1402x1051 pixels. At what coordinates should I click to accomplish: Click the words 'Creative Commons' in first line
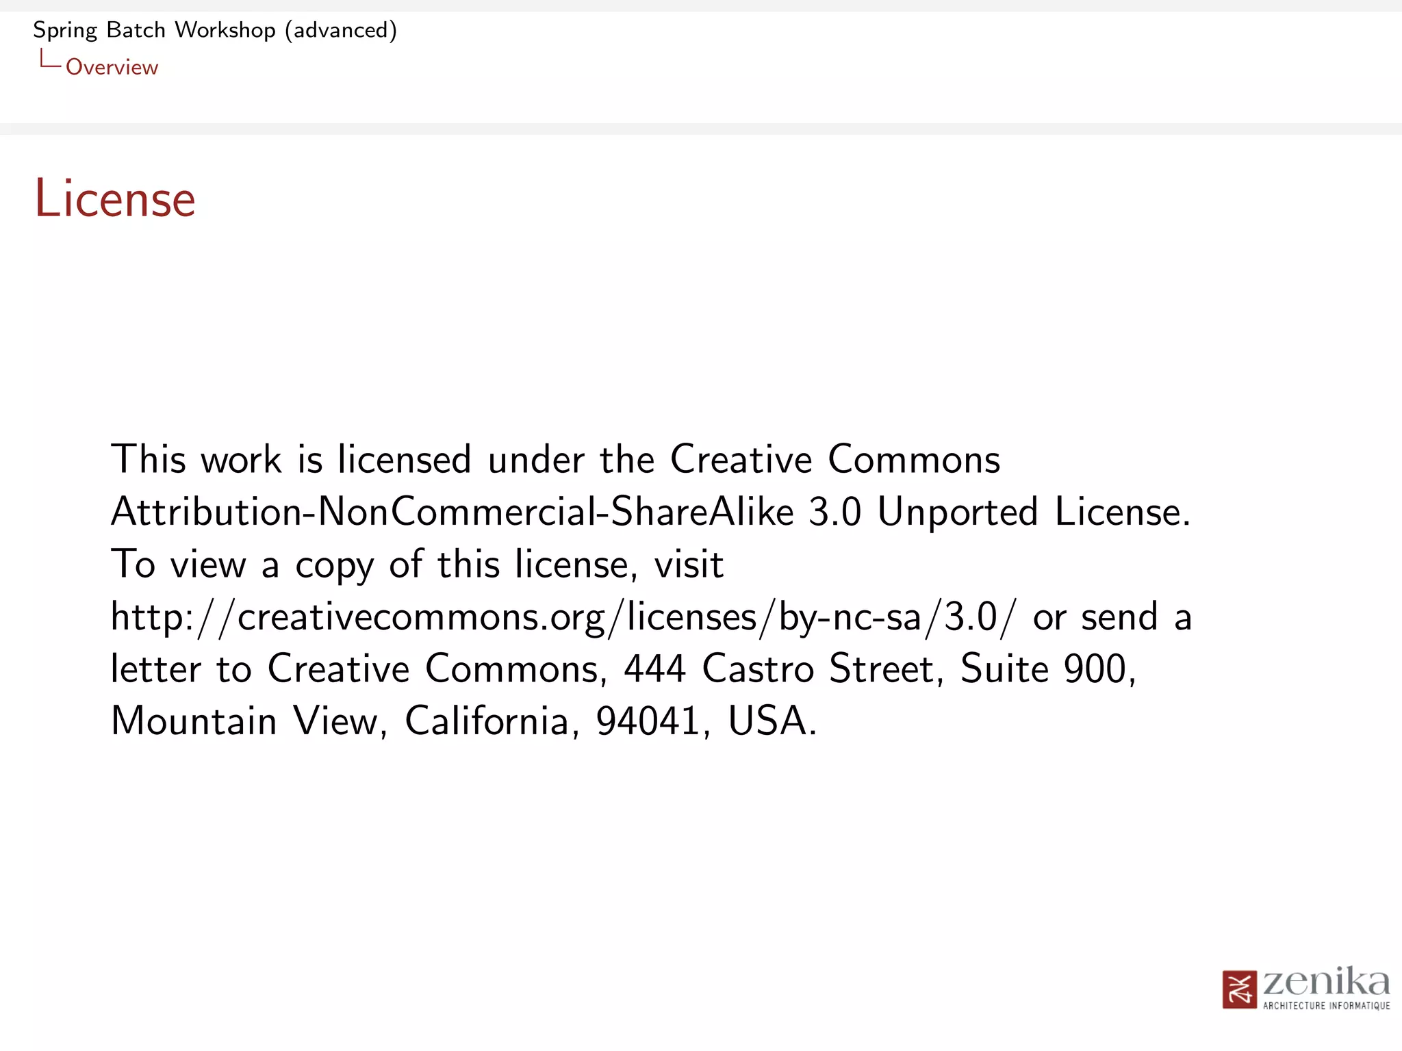(x=834, y=459)
